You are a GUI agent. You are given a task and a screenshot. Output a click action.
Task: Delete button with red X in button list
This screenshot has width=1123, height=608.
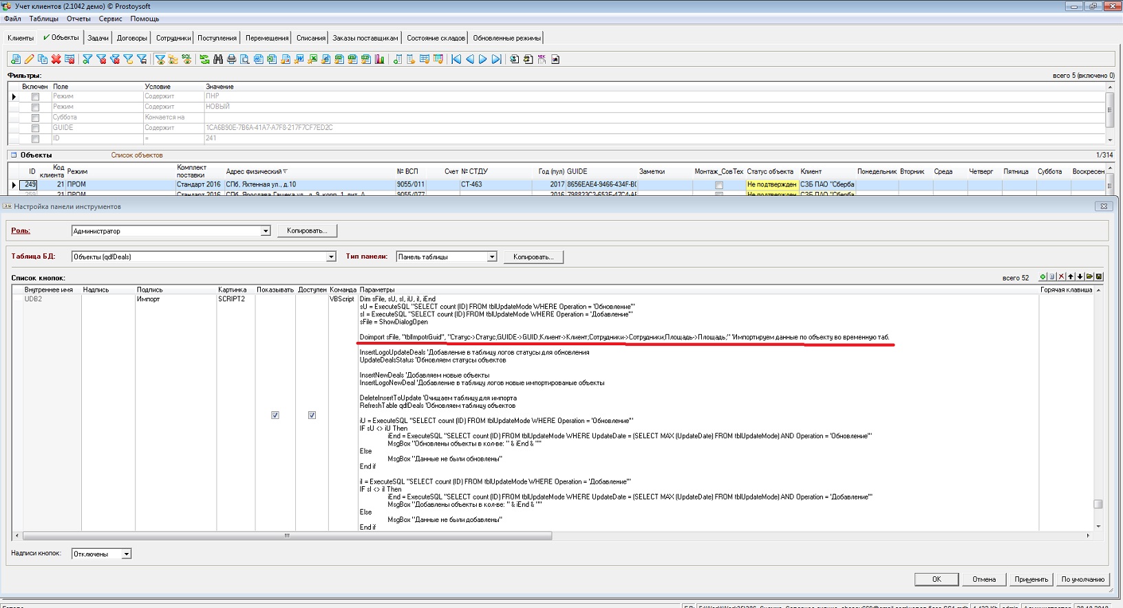click(1061, 276)
